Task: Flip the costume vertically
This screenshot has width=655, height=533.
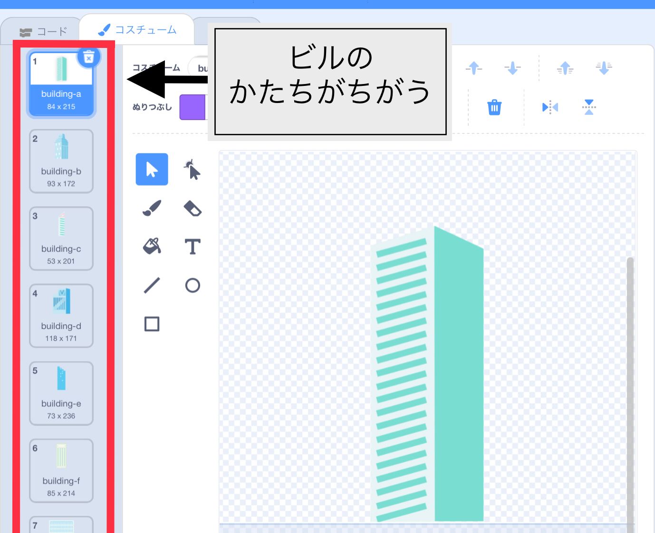Action: [588, 107]
